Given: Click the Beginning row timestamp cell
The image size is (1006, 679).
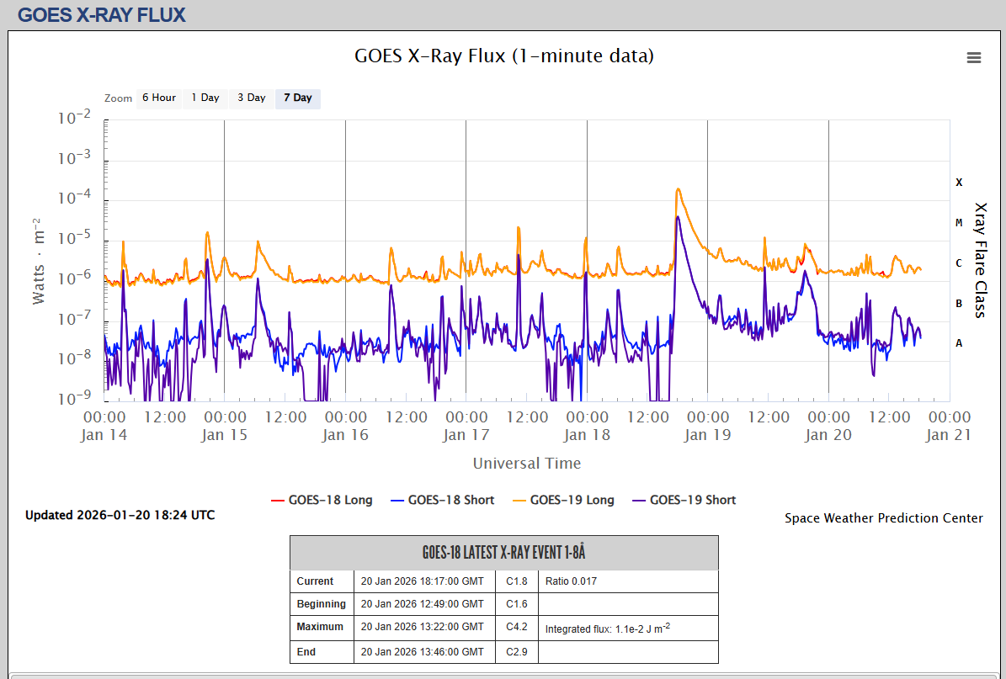Looking at the screenshot, I should [x=423, y=604].
